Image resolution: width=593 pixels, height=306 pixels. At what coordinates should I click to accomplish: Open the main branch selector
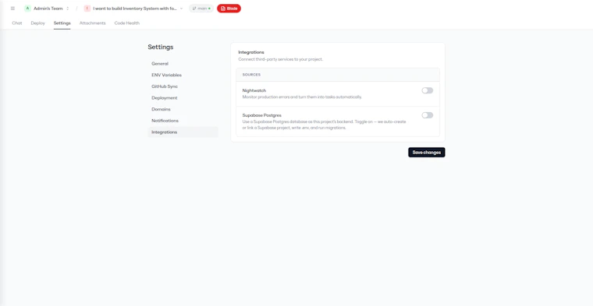[x=201, y=9]
